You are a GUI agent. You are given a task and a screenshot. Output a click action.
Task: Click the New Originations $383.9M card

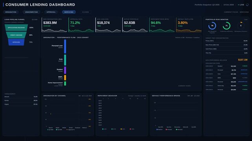(x=54, y=25)
